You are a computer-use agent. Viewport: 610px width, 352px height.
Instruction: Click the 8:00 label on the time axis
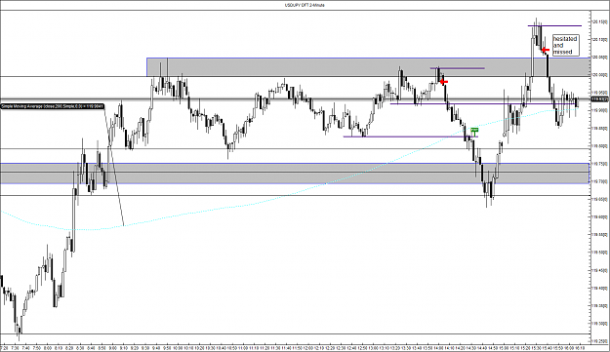[x=48, y=348]
